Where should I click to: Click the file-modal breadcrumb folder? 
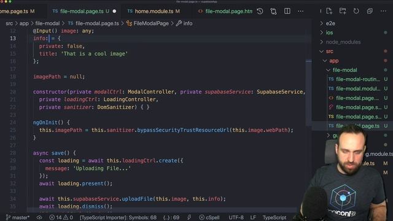tap(47, 23)
